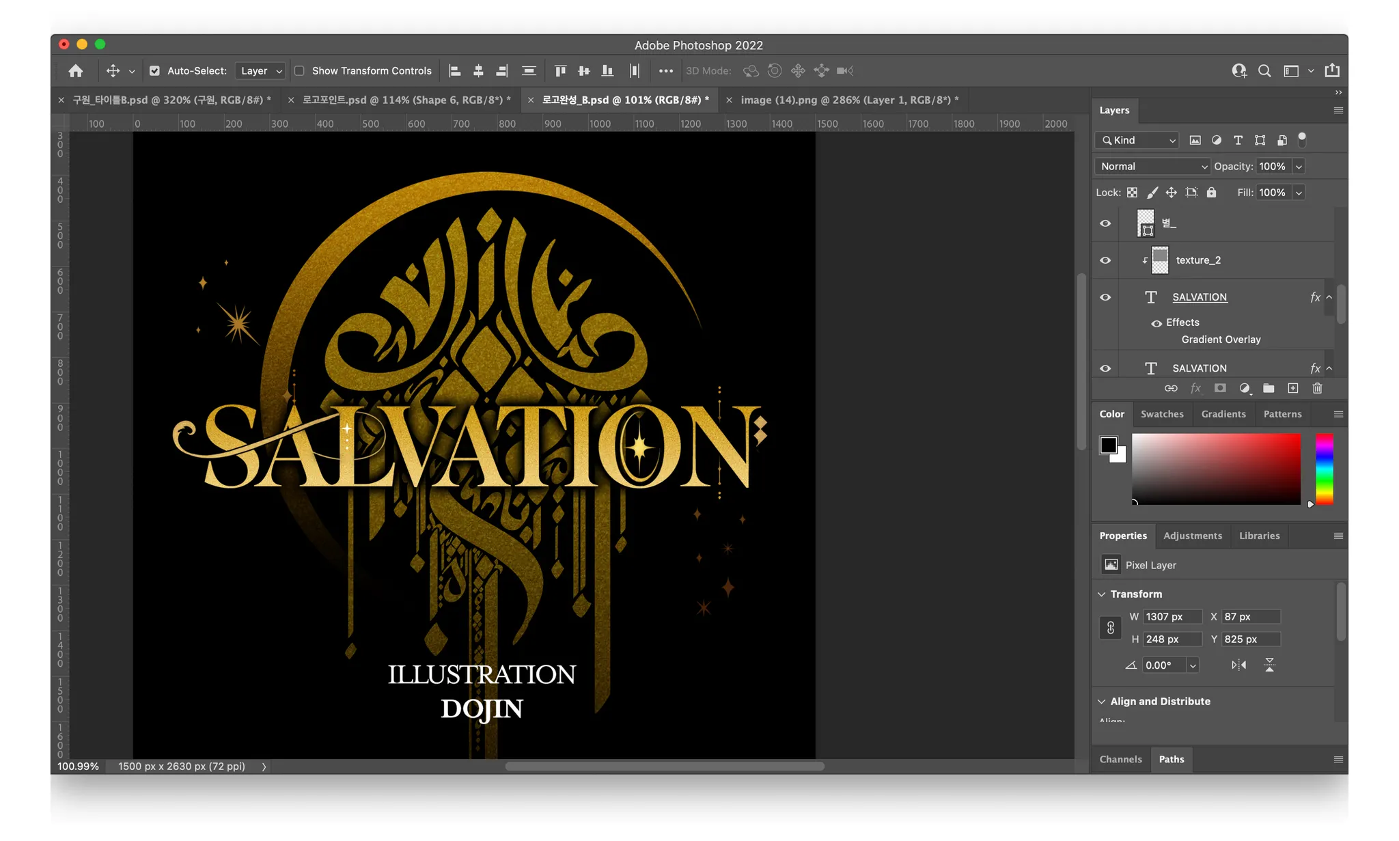Screen dimensions: 1399x841
Task: Enable Show Transform Controls checkbox
Action: (x=299, y=71)
